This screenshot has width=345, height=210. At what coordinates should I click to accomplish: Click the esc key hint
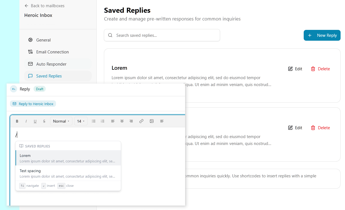click(61, 186)
